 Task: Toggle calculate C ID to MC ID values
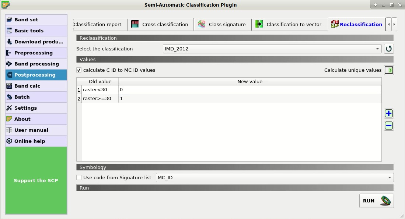(x=79, y=70)
